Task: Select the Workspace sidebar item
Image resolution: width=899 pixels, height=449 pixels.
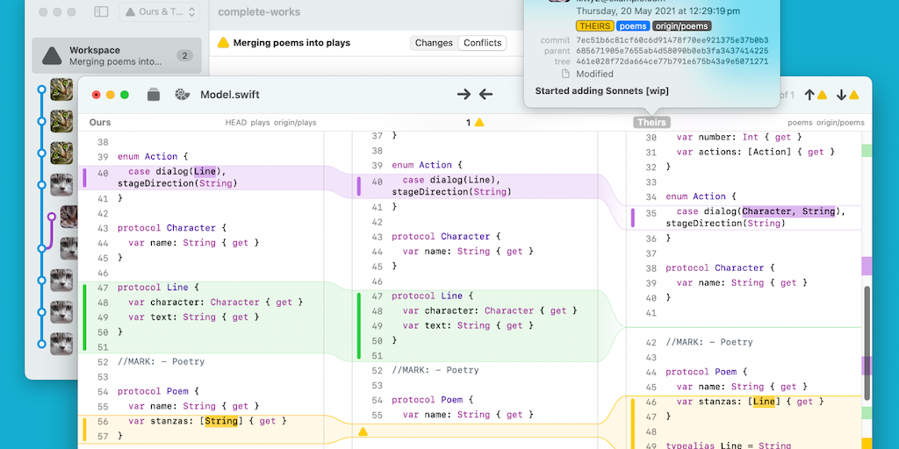Action: pyautogui.click(x=116, y=56)
